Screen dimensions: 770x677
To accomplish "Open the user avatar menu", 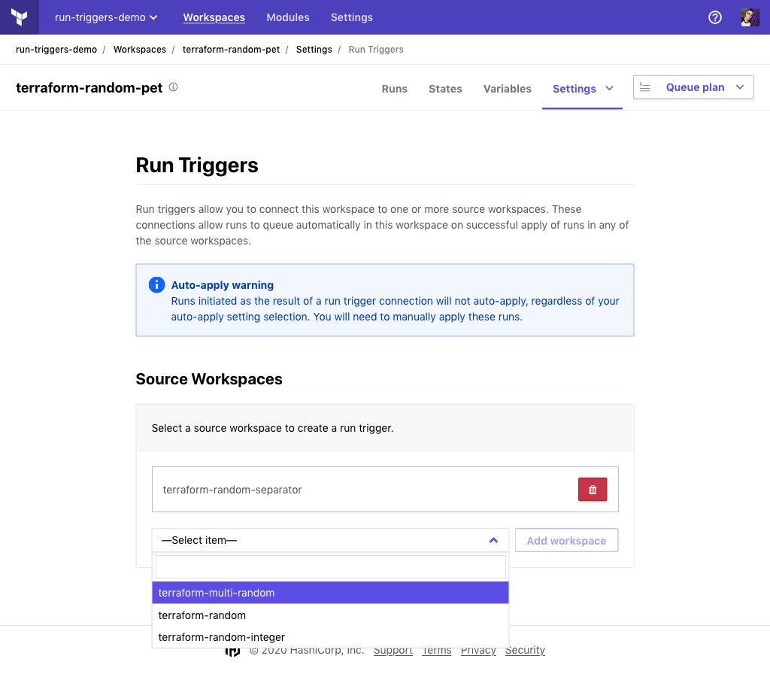I will point(750,18).
